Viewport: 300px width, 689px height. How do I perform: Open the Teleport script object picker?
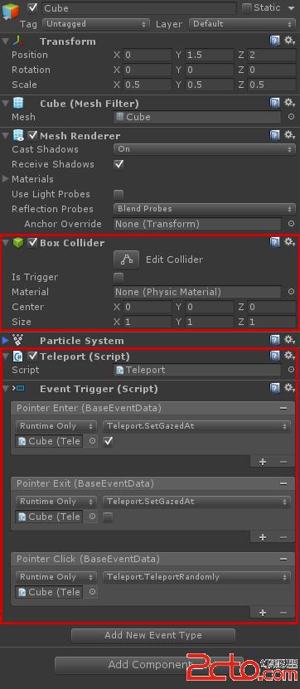pyautogui.click(x=291, y=370)
